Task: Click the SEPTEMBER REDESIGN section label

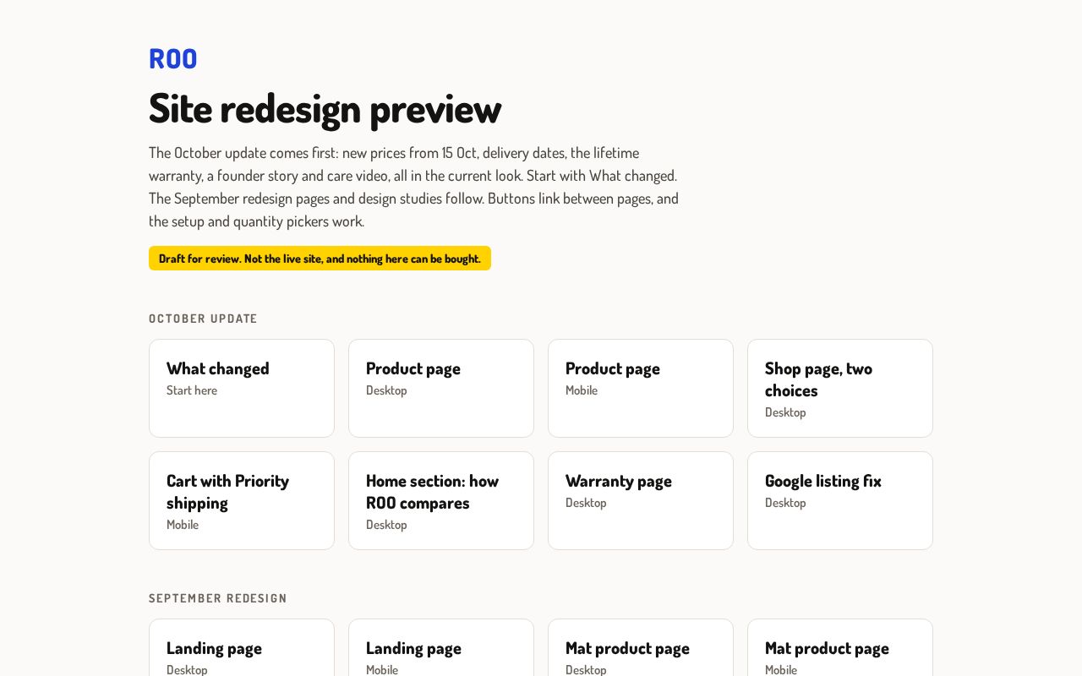Action: pos(218,598)
